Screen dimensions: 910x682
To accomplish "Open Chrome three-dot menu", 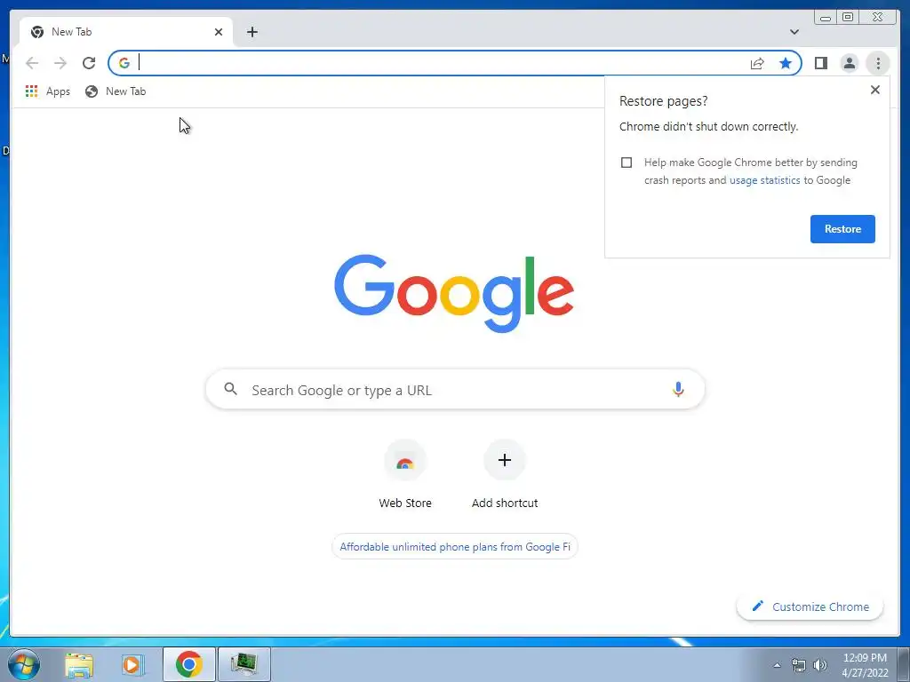I will [877, 63].
